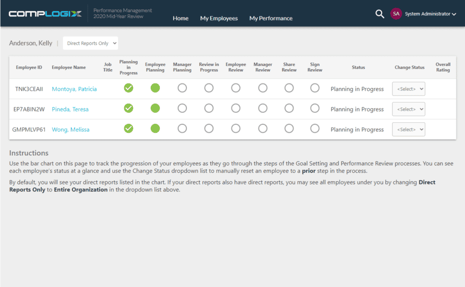
Task: Click Montoya's Planning in Progress checkmark
Action: [x=128, y=88]
